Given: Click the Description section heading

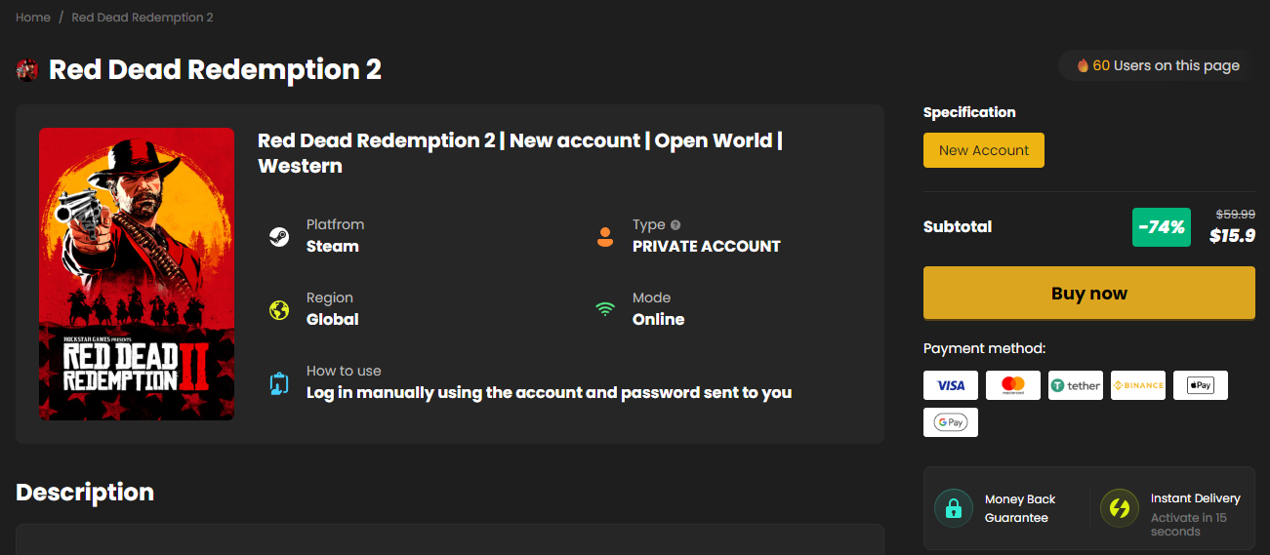Looking at the screenshot, I should pos(85,492).
